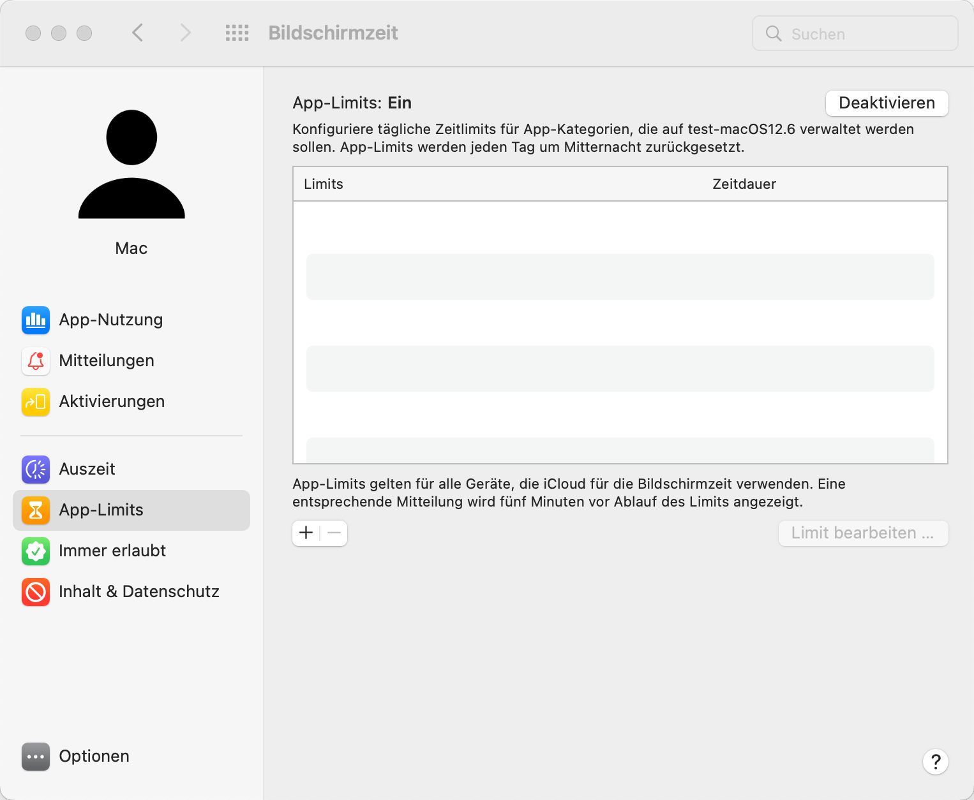This screenshot has width=974, height=800.
Task: Focus the Suchen search field
Action: 855,34
